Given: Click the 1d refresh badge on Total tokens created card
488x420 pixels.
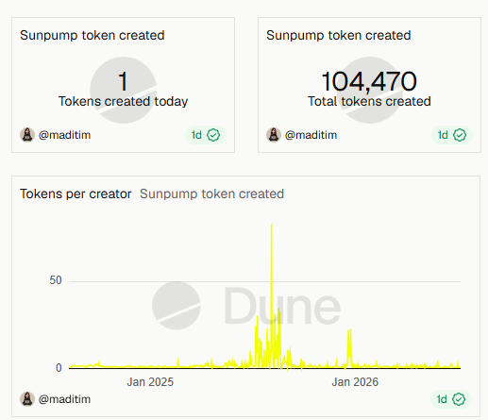Looking at the screenshot, I should (x=452, y=135).
